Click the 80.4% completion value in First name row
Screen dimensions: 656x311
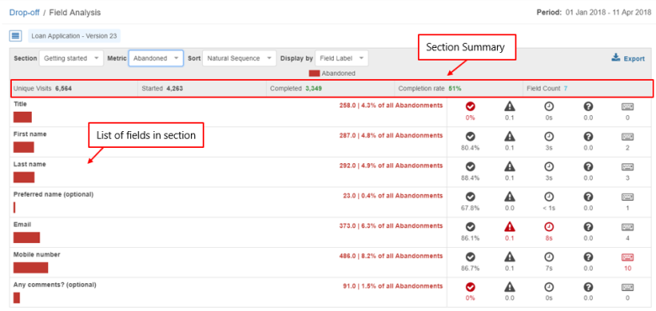pyautogui.click(x=470, y=148)
